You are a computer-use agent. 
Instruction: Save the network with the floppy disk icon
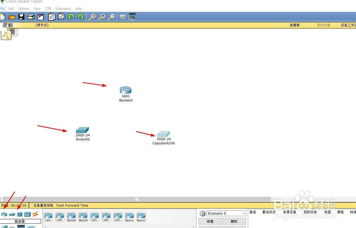click(x=21, y=17)
